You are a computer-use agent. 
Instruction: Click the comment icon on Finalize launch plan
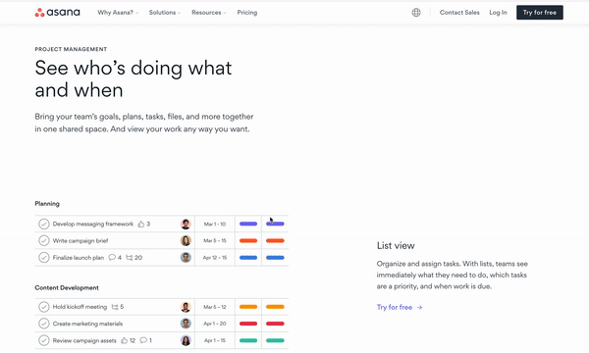112,257
